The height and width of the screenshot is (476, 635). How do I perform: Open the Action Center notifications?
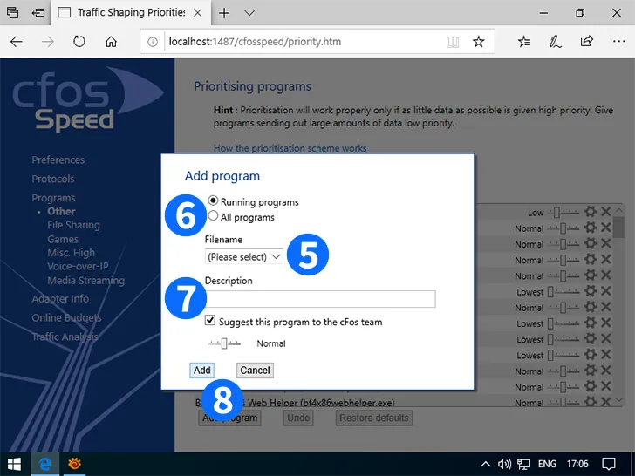point(609,464)
